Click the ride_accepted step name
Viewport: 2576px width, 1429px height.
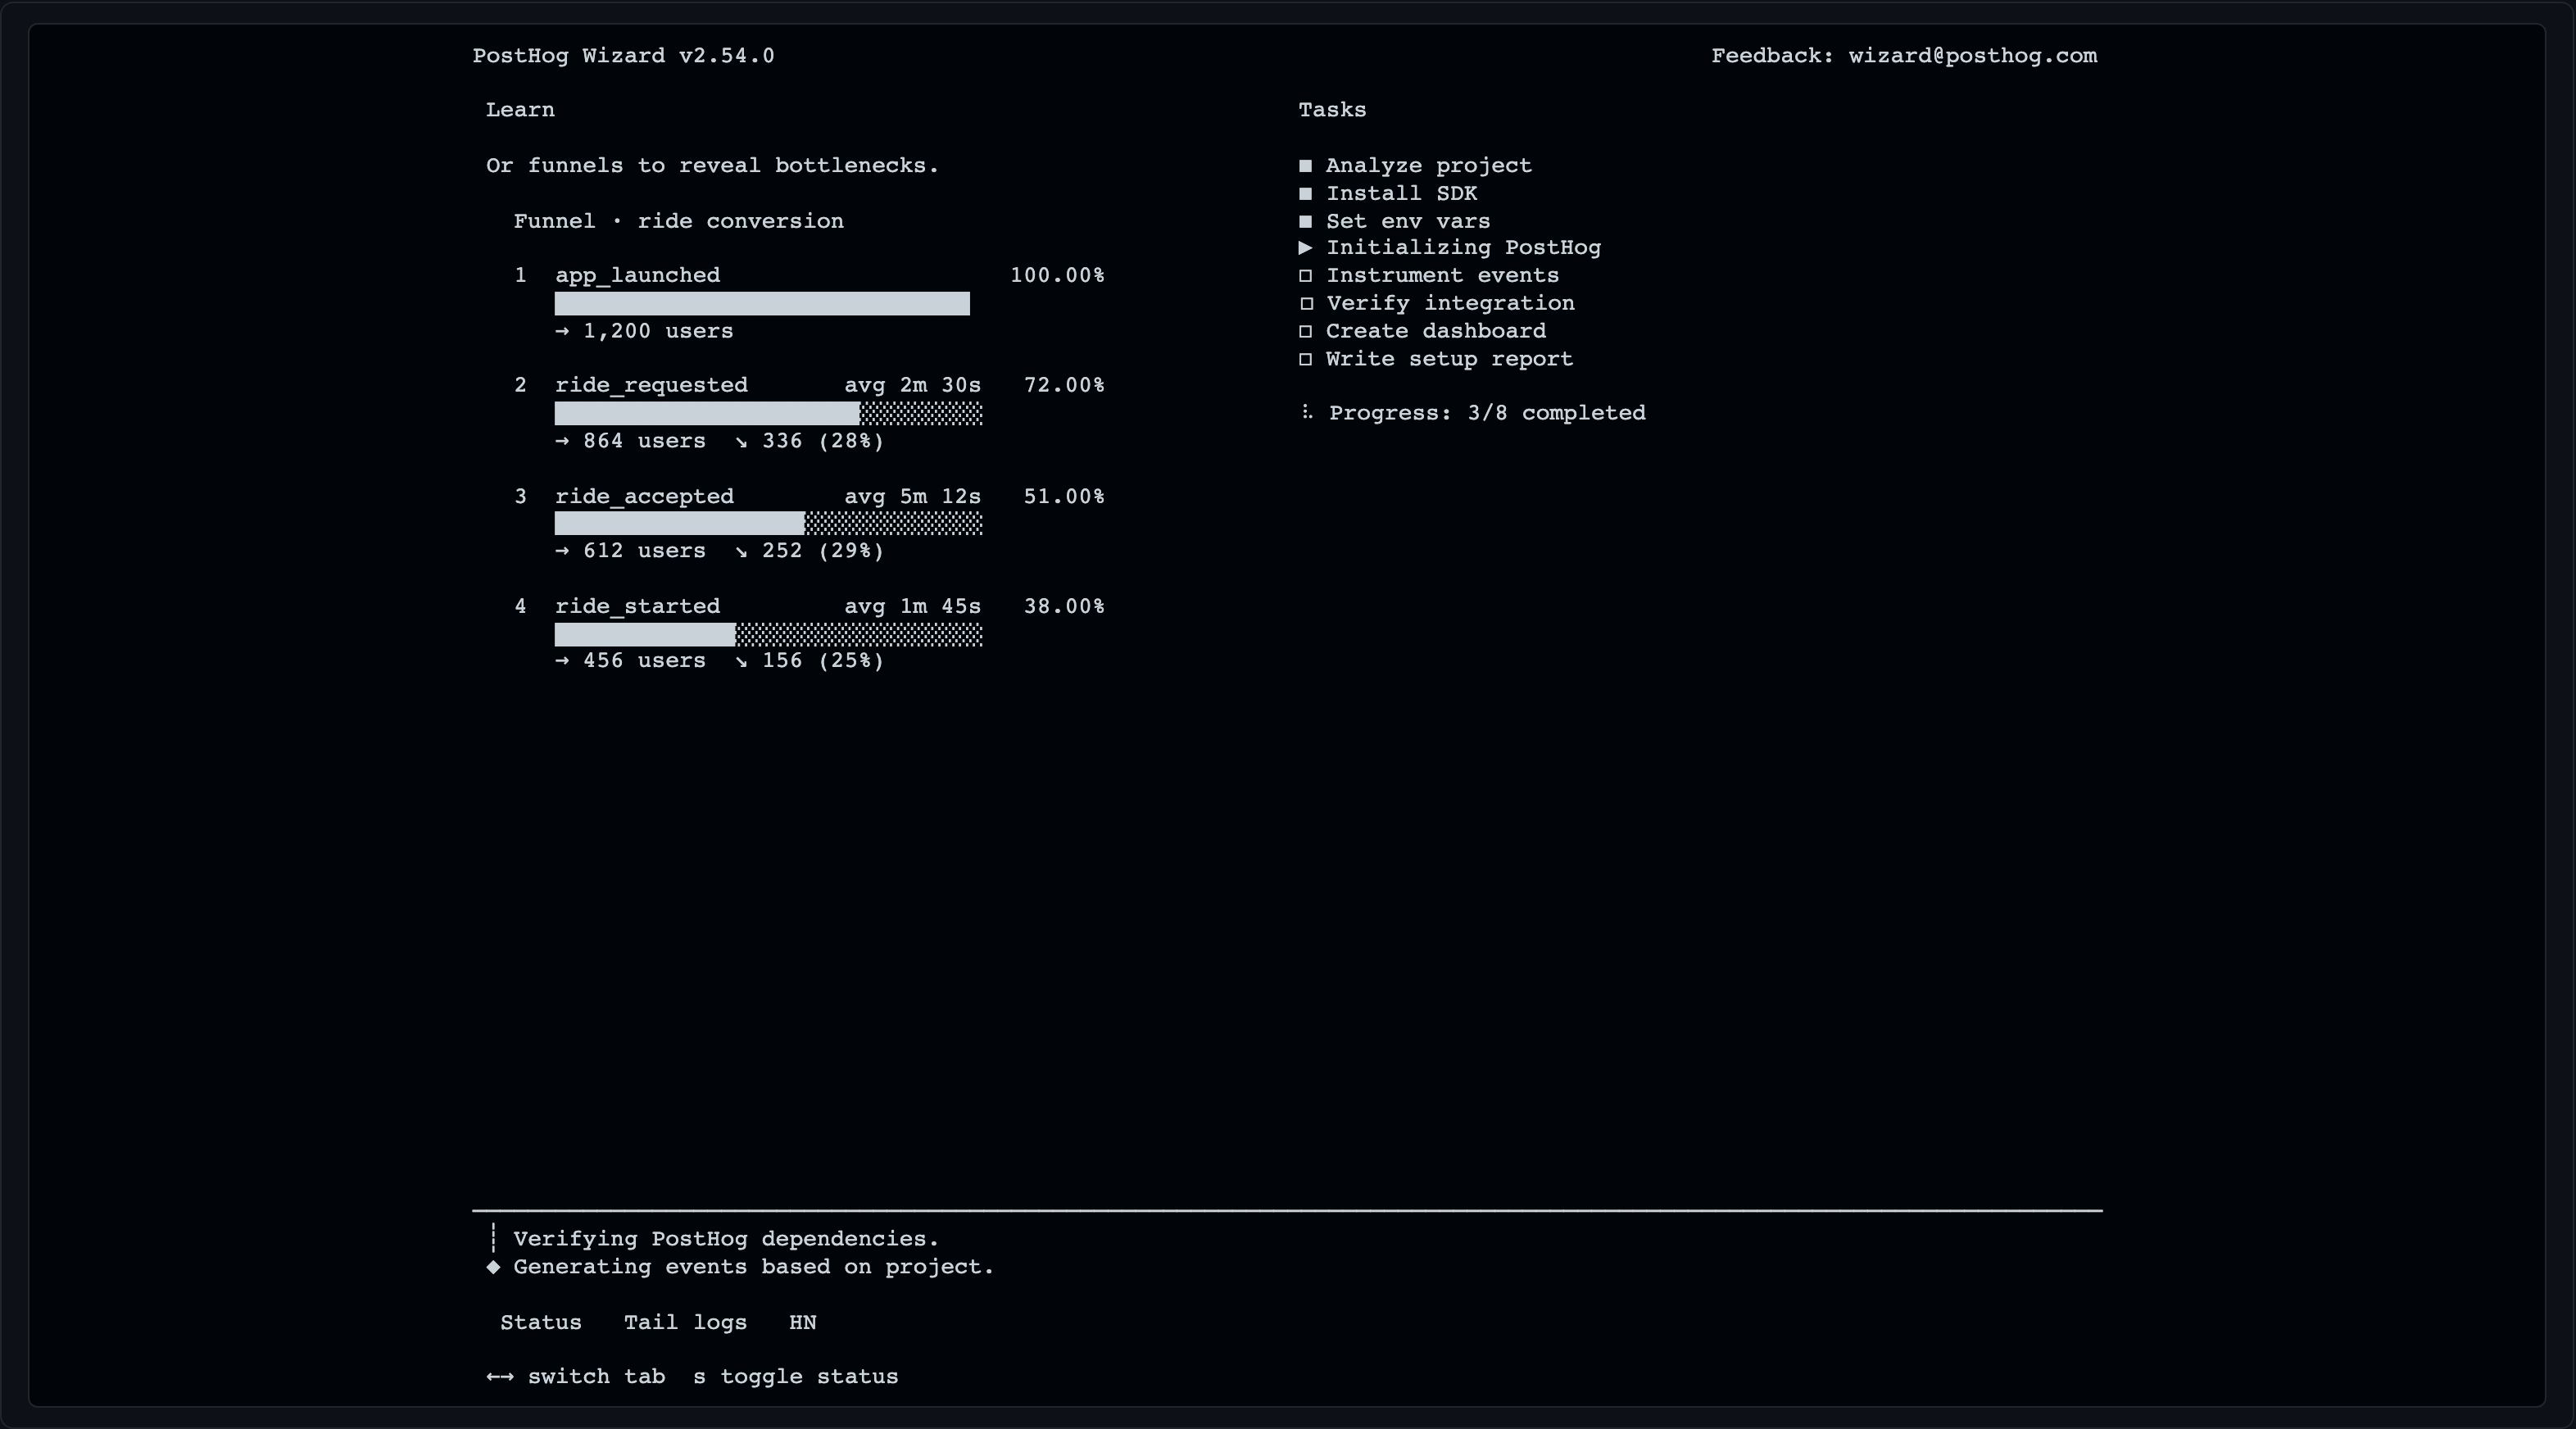pyautogui.click(x=644, y=497)
